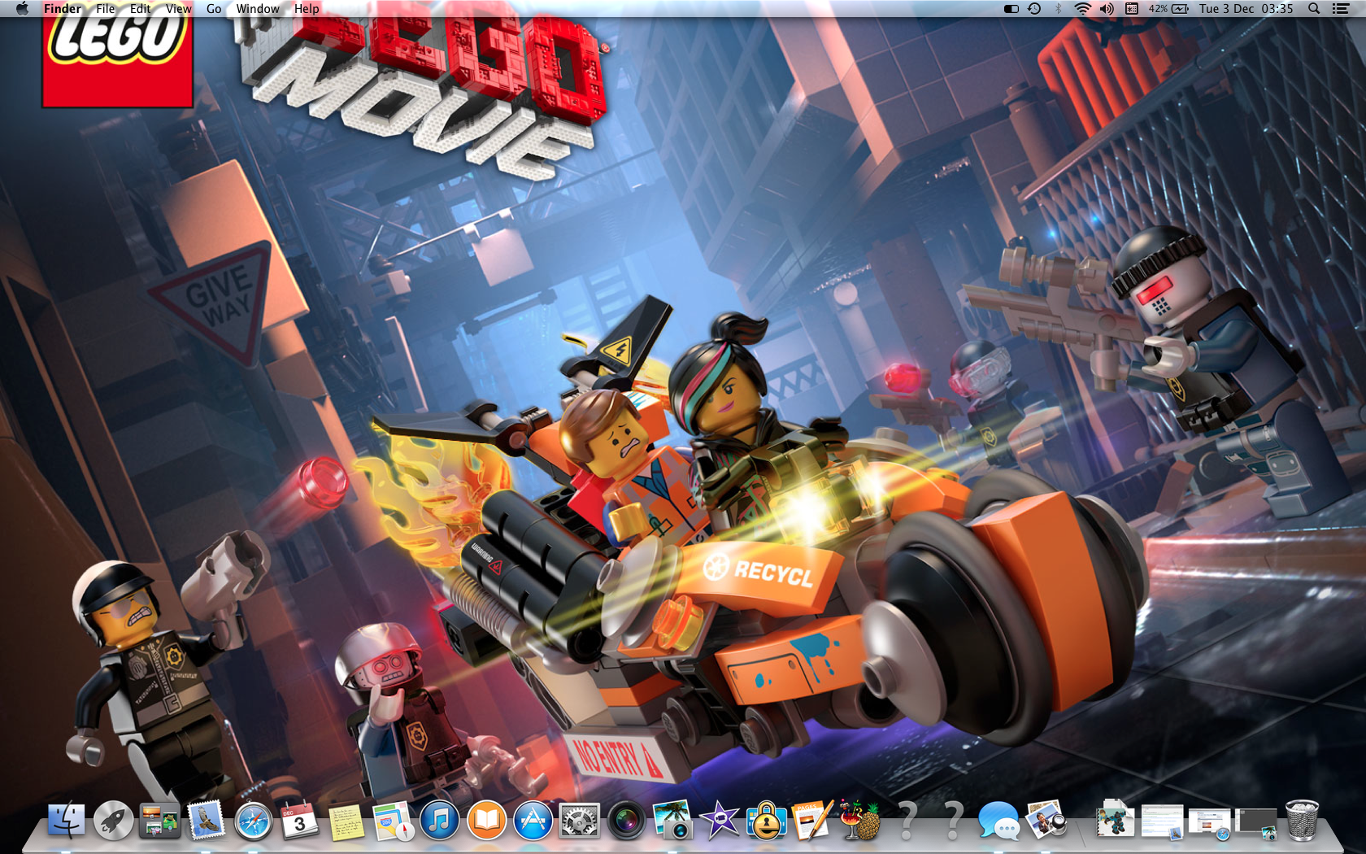Open the Wi-Fi status menu
This screenshot has width=1366, height=854.
pyautogui.click(x=1082, y=9)
